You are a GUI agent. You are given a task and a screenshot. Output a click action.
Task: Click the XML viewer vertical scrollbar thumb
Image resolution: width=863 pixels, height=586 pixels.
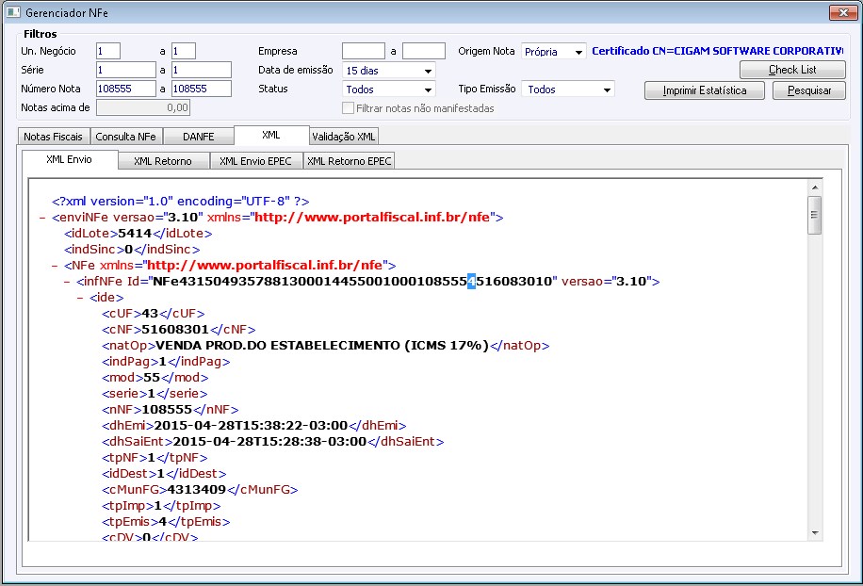coord(815,215)
